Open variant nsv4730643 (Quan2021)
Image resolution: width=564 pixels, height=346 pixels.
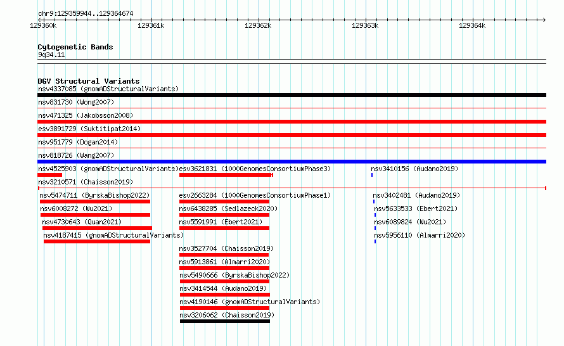click(x=82, y=222)
